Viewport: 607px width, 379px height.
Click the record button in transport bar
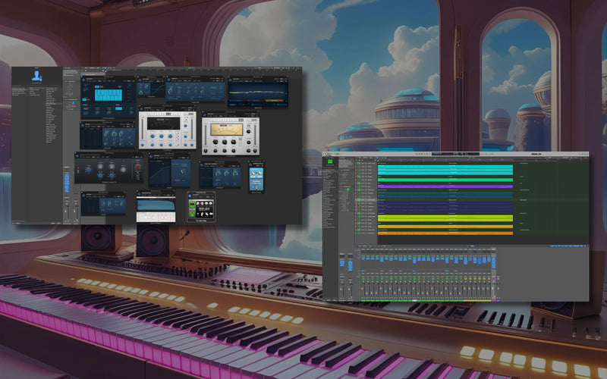tap(426, 155)
